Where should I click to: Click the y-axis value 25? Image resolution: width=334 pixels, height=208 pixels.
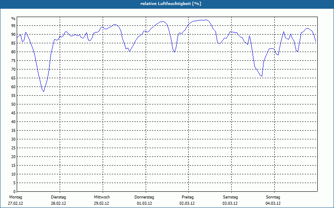point(13,148)
